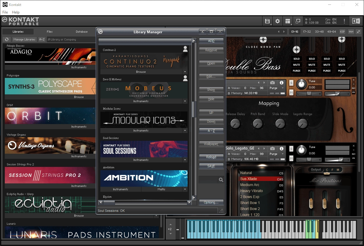Viewport: 364px width, 246px height.
Task: Click the Library Manager shrink window icon
Action: point(203,31)
